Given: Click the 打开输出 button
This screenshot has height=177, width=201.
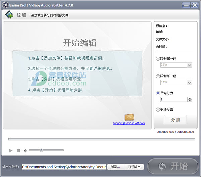Looking at the screenshot, I should (x=134, y=167).
